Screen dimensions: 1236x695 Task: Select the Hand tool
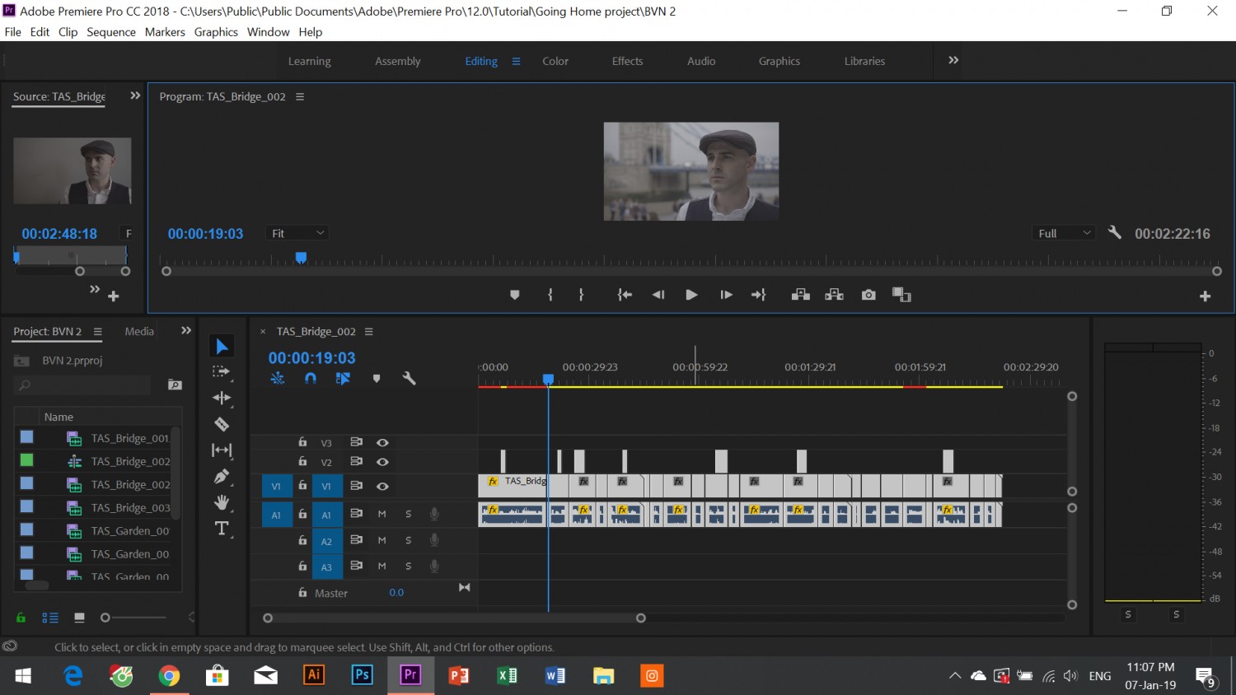(x=222, y=502)
